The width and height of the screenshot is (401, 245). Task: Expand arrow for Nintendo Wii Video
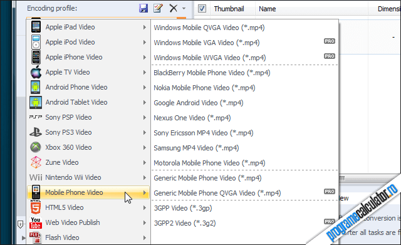tap(145, 177)
